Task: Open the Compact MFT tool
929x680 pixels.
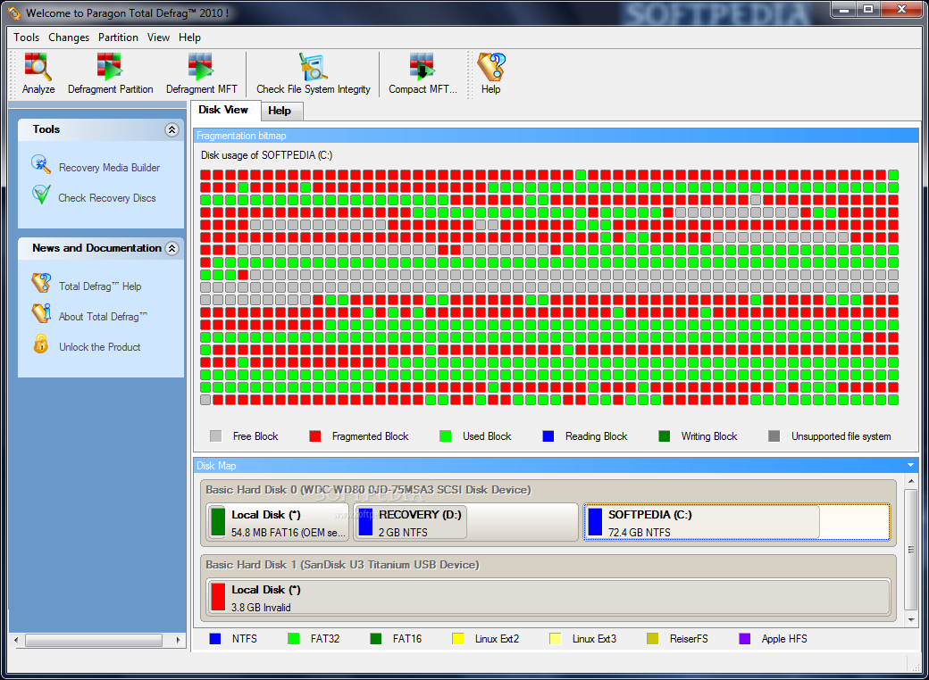Action: (x=420, y=73)
